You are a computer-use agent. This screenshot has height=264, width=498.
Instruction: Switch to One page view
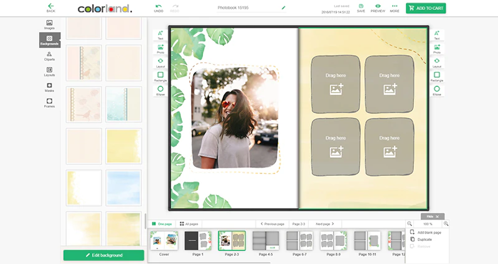pyautogui.click(x=162, y=224)
